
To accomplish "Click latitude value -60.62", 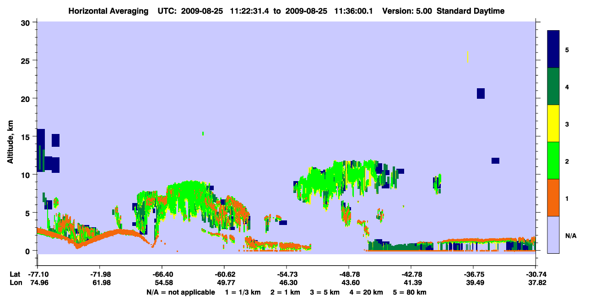I will pyautogui.click(x=224, y=274).
